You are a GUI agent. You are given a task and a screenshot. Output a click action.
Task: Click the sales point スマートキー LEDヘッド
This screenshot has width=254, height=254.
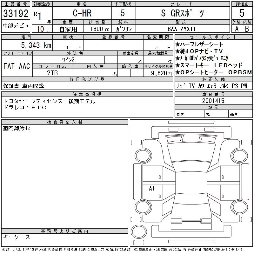209,65
